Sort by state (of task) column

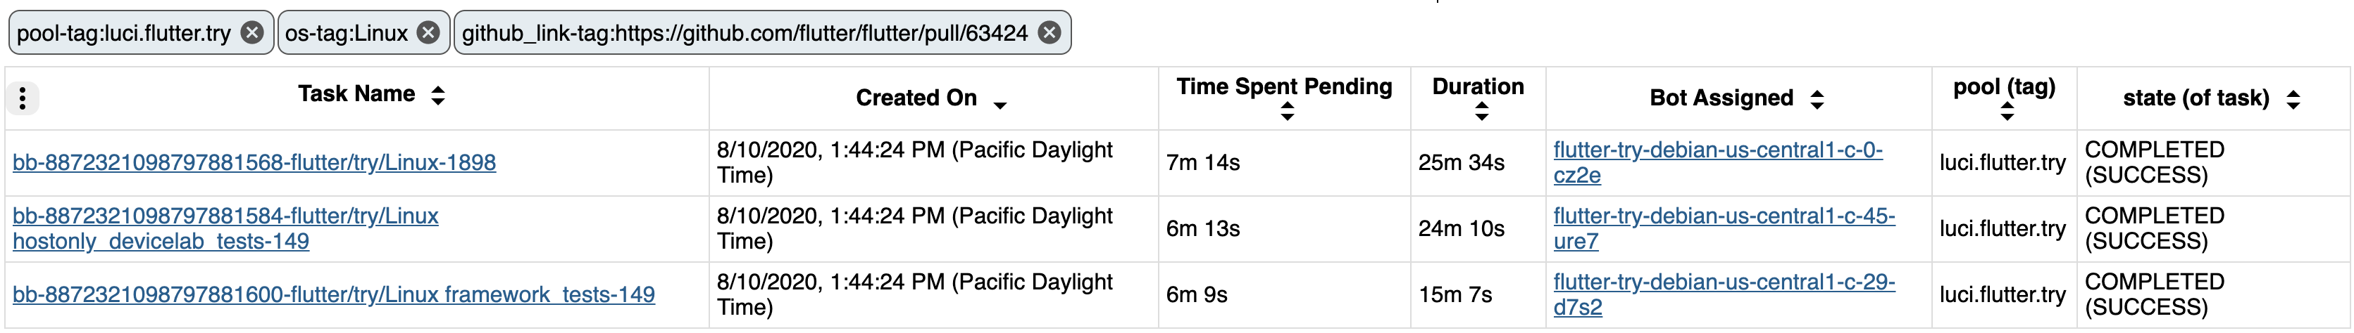click(2293, 100)
